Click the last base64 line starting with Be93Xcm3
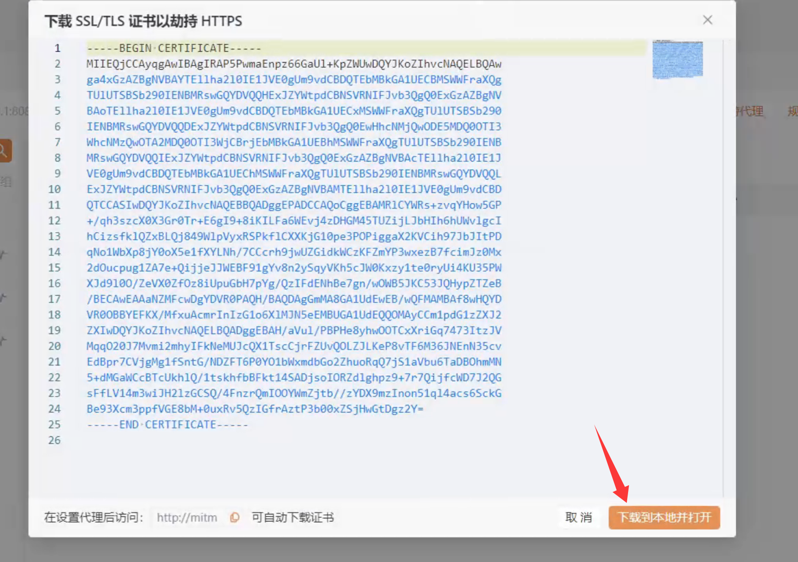The width and height of the screenshot is (798, 562). point(255,409)
